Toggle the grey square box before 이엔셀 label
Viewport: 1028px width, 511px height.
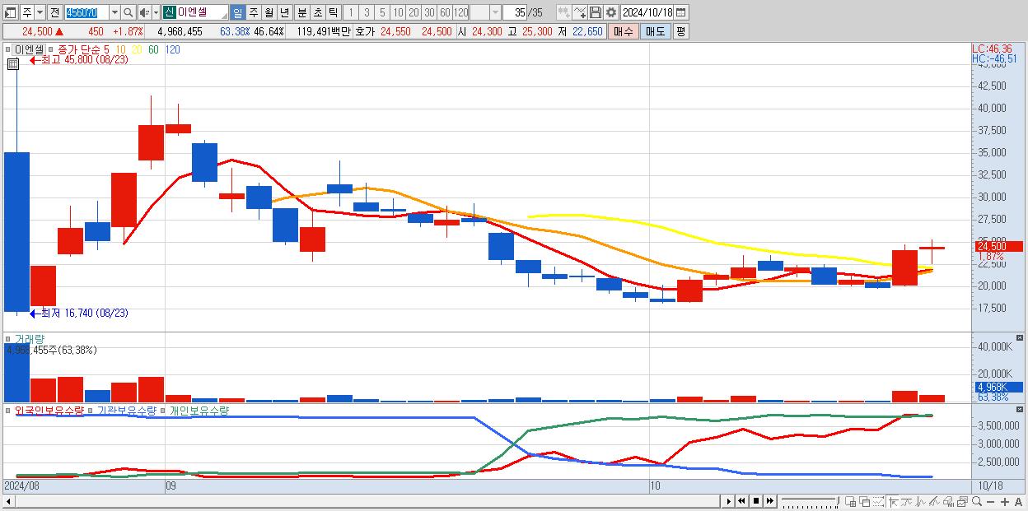(x=8, y=49)
